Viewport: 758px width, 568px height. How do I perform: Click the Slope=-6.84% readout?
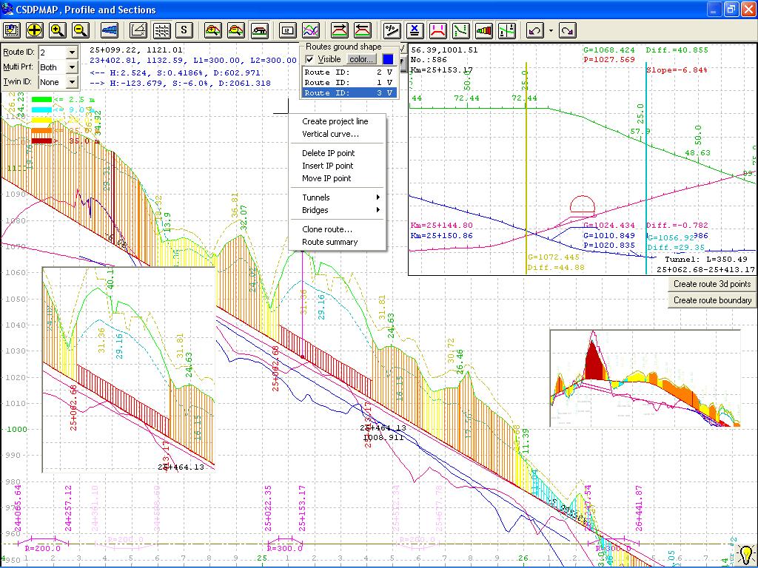(677, 70)
